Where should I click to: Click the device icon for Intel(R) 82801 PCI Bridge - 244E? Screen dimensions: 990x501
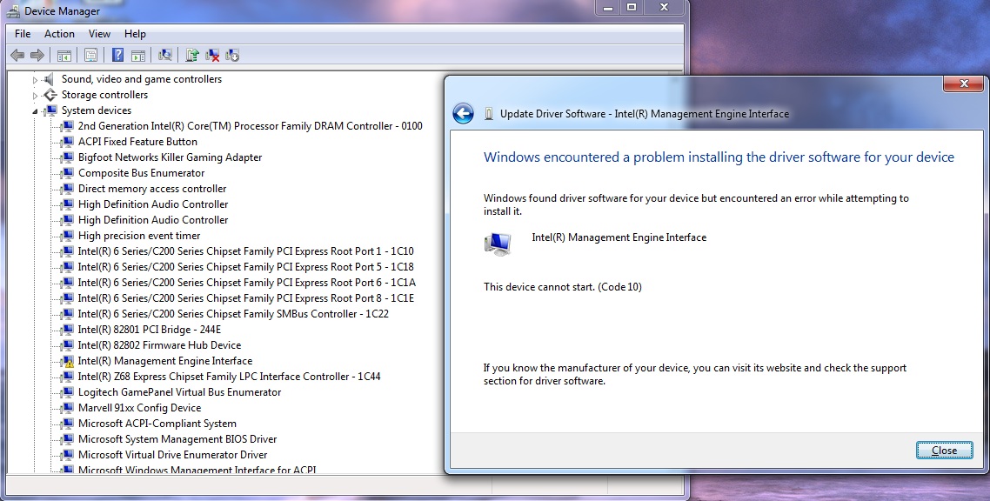(x=67, y=330)
